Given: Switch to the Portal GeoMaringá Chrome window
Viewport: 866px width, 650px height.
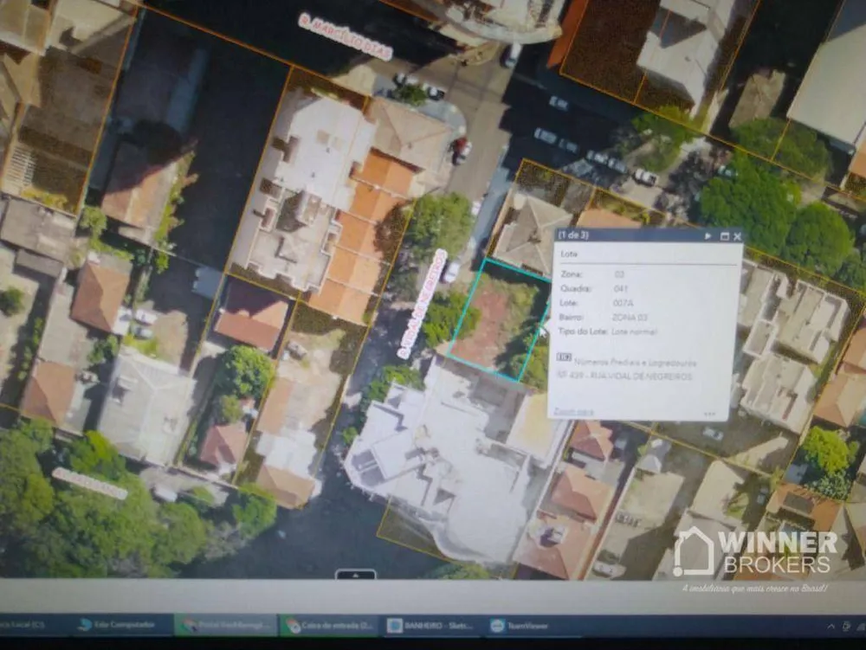Looking at the screenshot, I should pyautogui.click(x=227, y=625).
